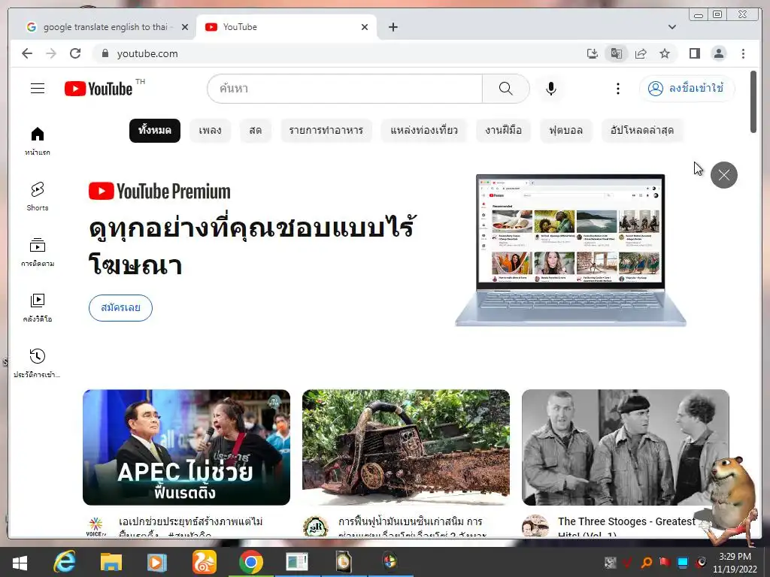Image resolution: width=770 pixels, height=577 pixels.
Task: Open the Three Stooges channel avatar
Action: [x=535, y=526]
